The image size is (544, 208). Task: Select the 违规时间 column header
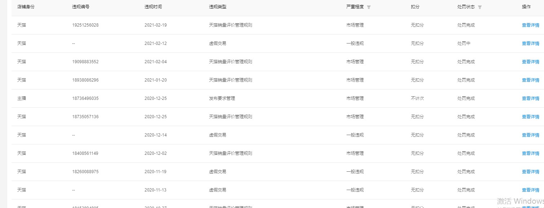click(153, 7)
